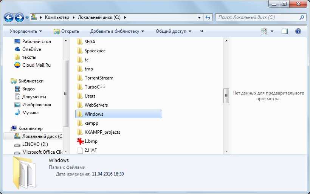Open Изображения library
This screenshot has height=194, width=310.
coord(33,105)
